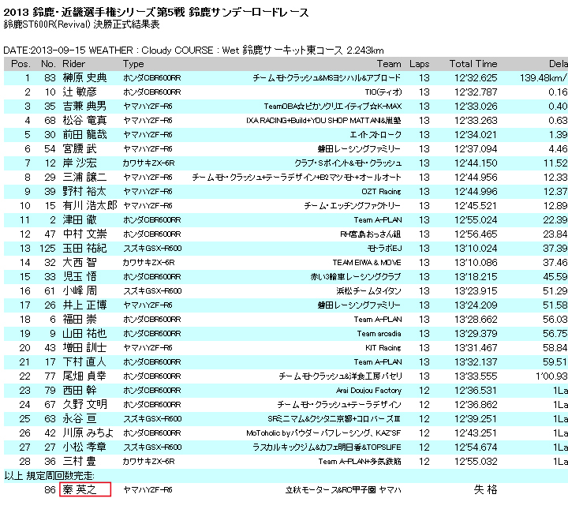Viewport: 568px width, 513px height.
Task: Select rider name 川原 みちよ
Action: coord(88,432)
